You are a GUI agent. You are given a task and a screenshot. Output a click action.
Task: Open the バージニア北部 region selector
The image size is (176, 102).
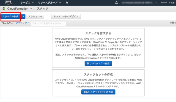[168, 2]
